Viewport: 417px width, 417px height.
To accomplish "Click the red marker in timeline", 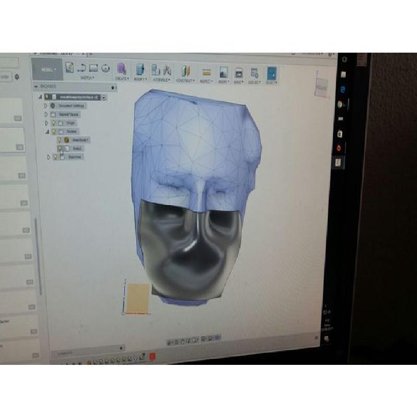I will [x=152, y=357].
